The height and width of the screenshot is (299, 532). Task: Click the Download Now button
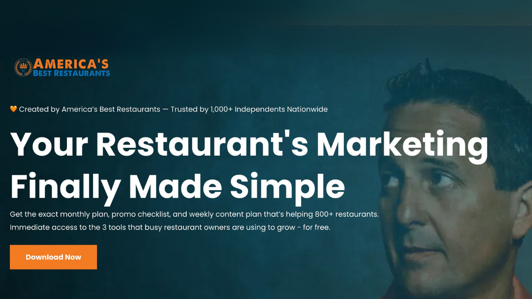[53, 257]
